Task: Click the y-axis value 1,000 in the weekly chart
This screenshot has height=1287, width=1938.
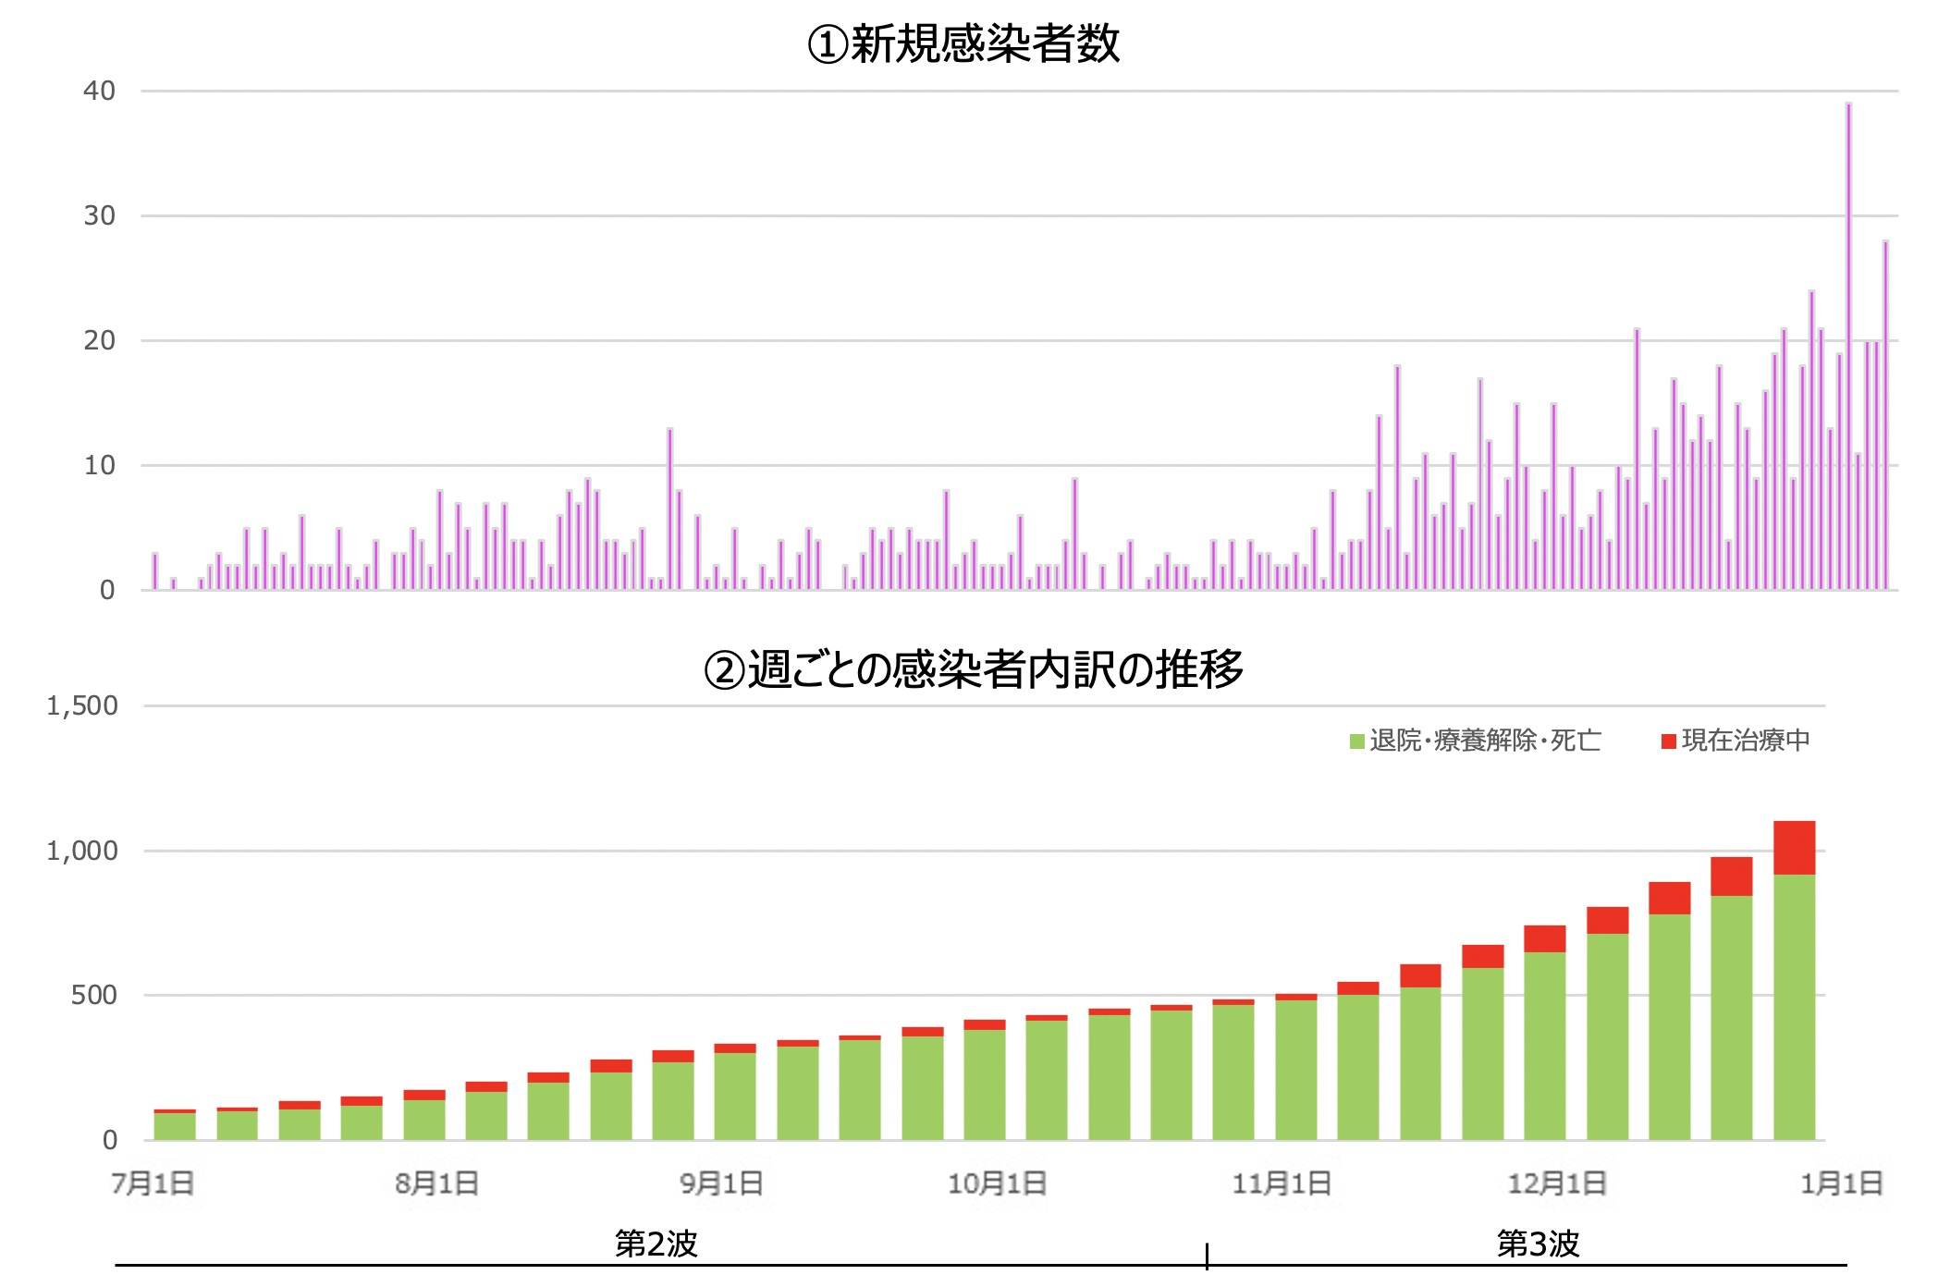Action: click(82, 851)
